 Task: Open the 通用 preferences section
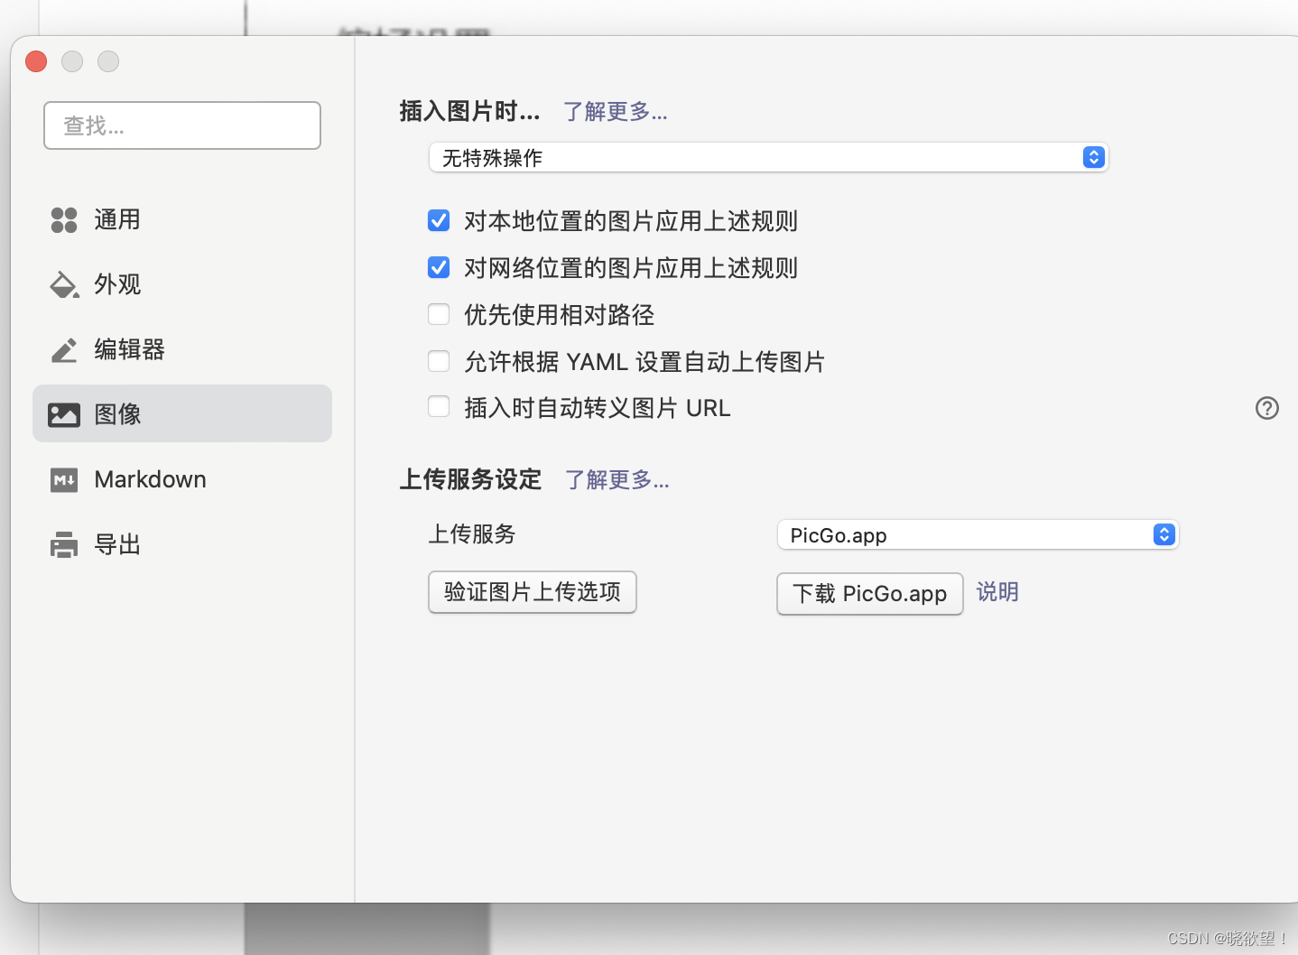coord(182,219)
